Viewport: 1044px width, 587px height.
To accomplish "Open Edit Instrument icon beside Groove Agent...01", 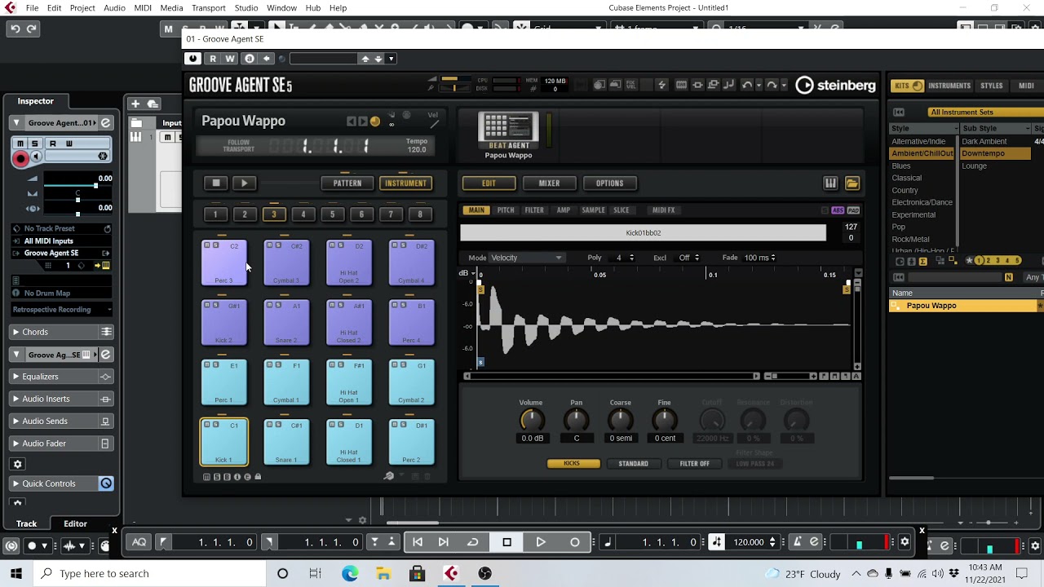I will coord(105,123).
